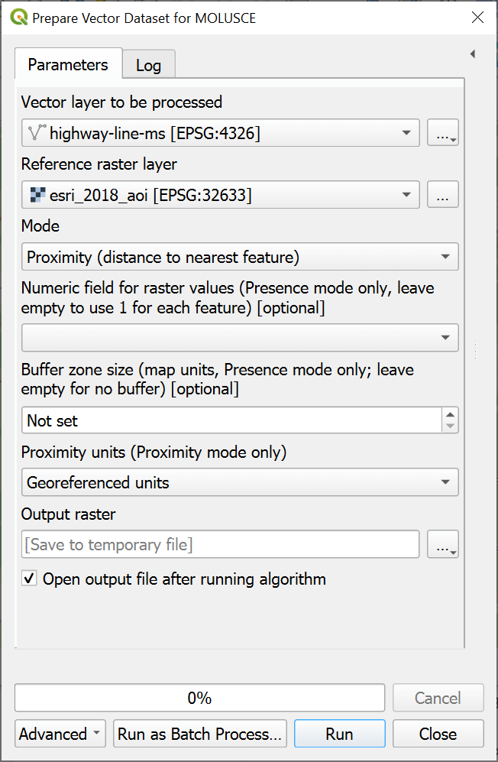Browse options for vector layer input
The image size is (498, 762).
pos(442,133)
